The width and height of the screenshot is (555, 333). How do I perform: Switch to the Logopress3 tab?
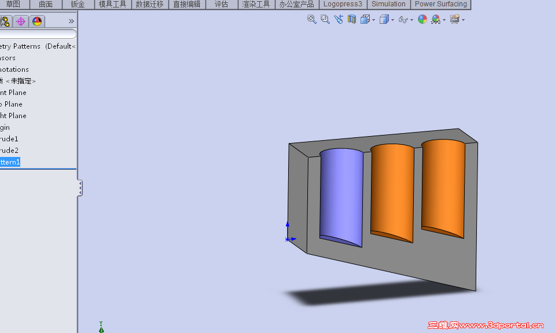[343, 4]
